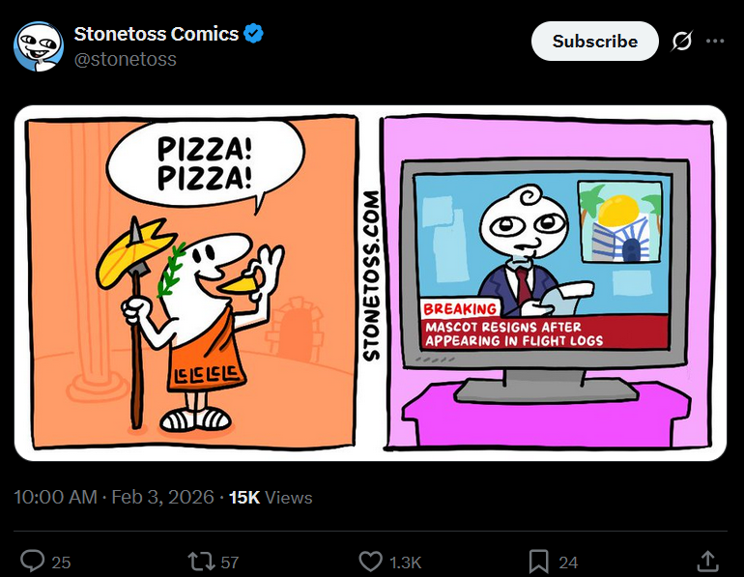
Task: Click the Stonetoss Comics profile avatar
Action: pos(39,46)
